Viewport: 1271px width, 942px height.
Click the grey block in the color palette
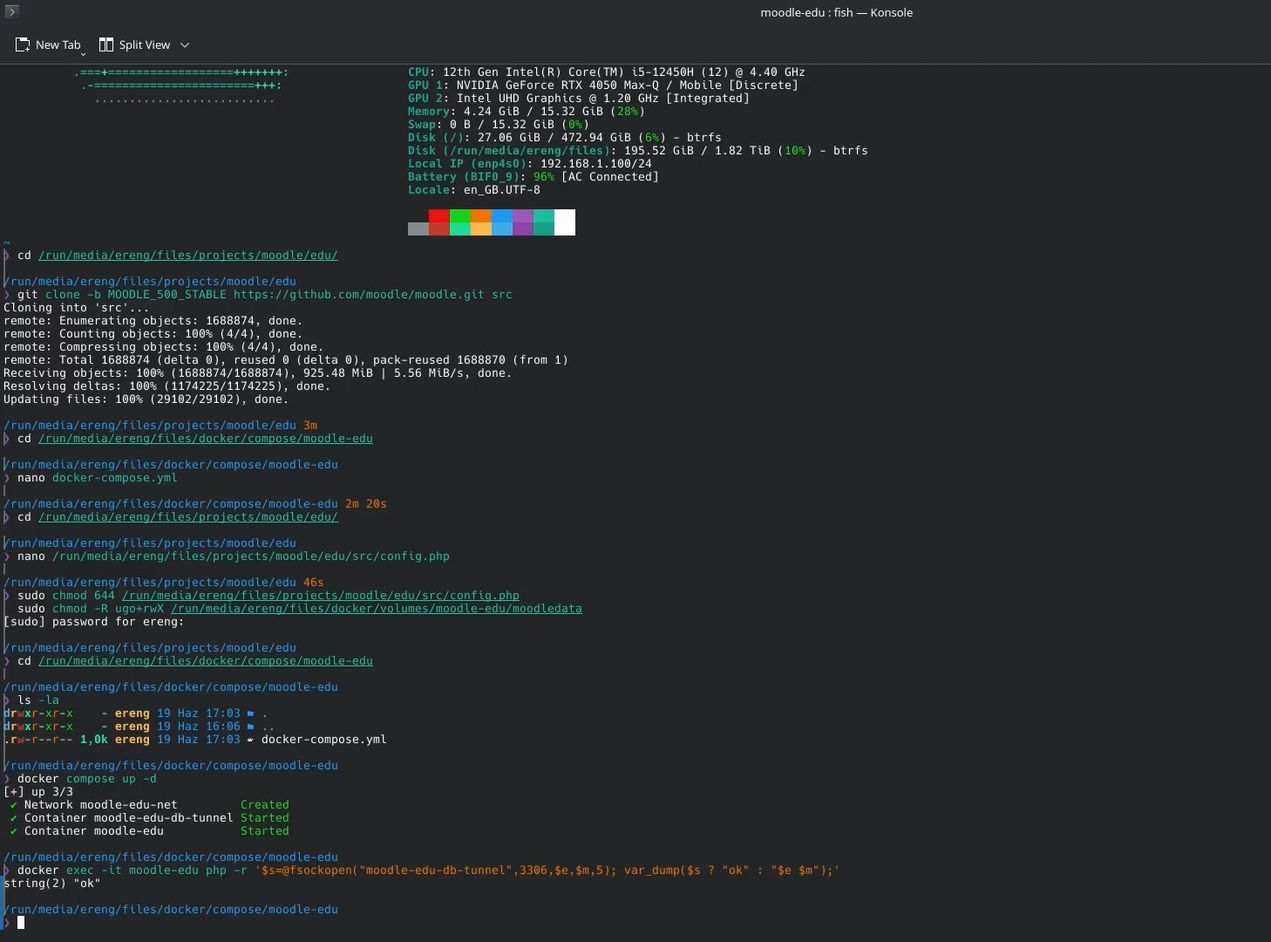pyautogui.click(x=418, y=229)
